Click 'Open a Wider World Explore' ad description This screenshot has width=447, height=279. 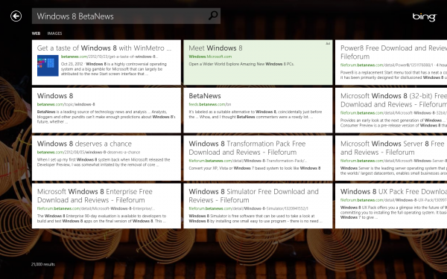click(x=241, y=64)
